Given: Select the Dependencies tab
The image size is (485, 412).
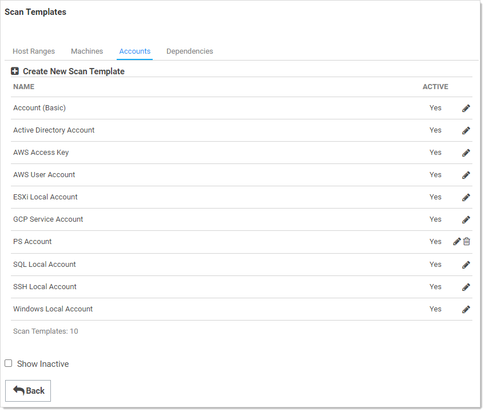Looking at the screenshot, I should coord(189,51).
